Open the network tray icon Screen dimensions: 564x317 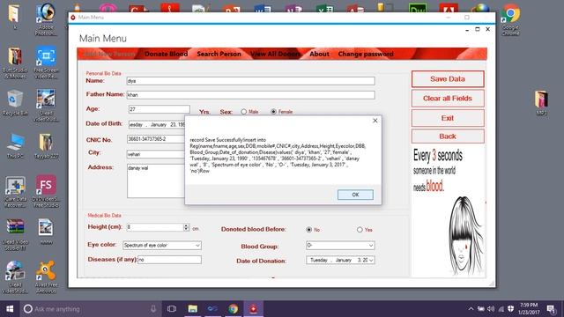click(x=501, y=309)
